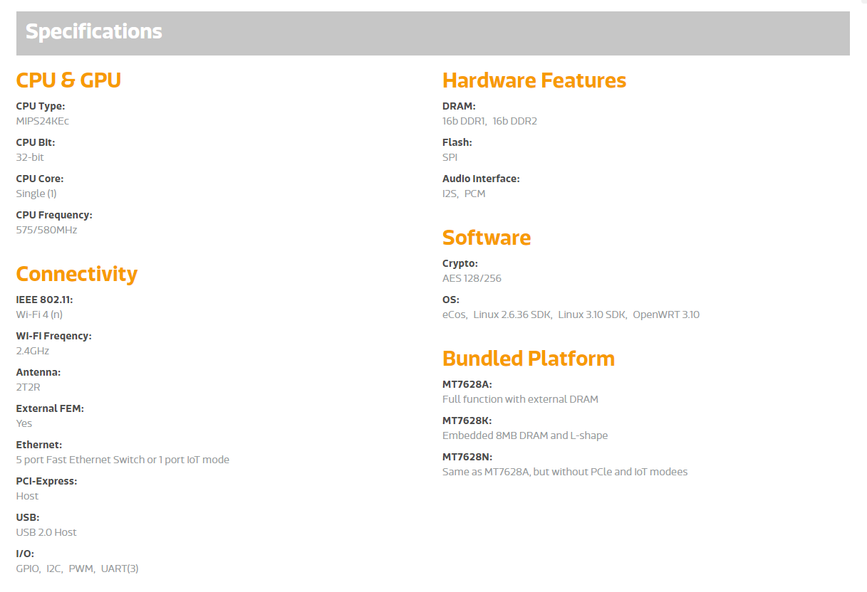
Task: Select the OpenWRT 3.10 entry
Action: point(666,314)
